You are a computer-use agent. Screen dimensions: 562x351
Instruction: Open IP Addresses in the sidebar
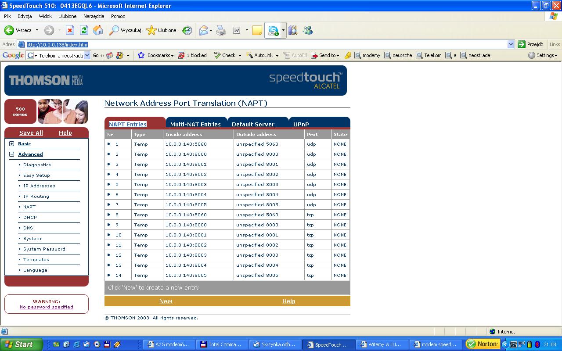(x=39, y=186)
